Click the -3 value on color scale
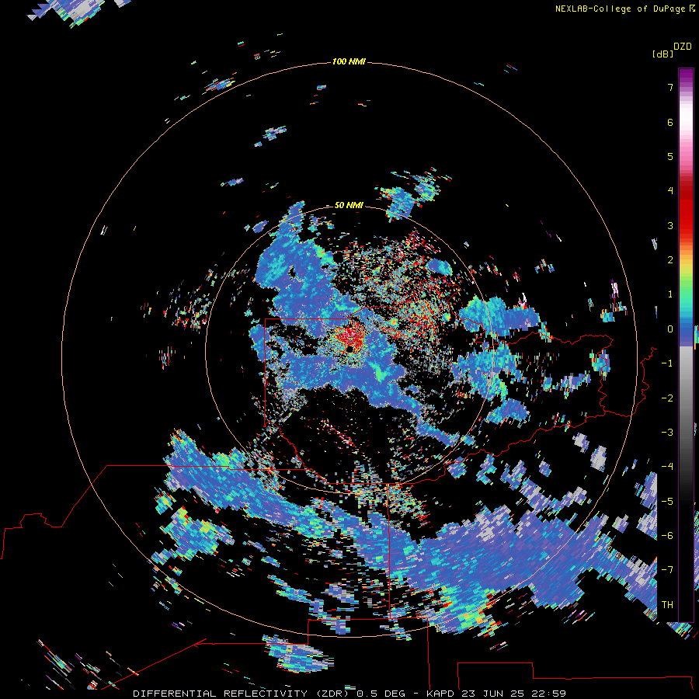The width and height of the screenshot is (699, 699). point(667,433)
